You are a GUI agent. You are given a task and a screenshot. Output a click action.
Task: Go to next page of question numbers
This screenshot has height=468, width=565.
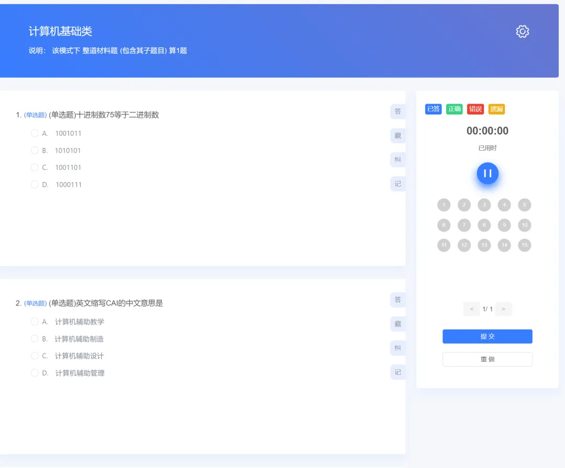[x=503, y=309]
